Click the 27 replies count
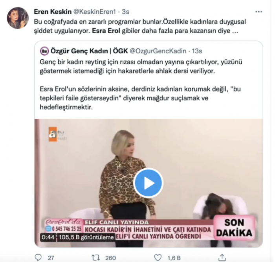This screenshot has width=275, height=262. (x=51, y=258)
